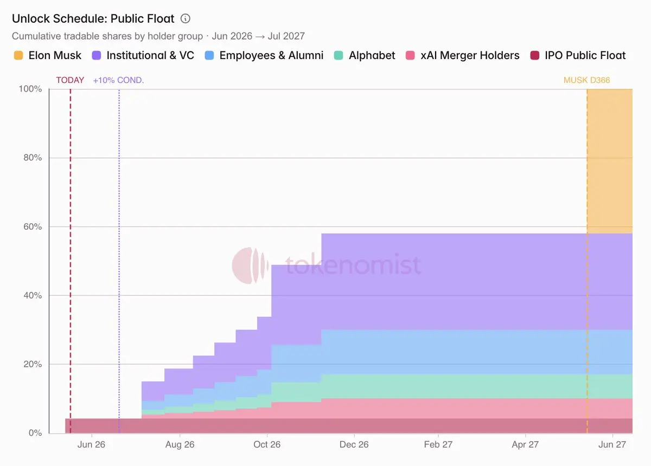Toggle the xAI Merger Holders legend entry

click(463, 55)
